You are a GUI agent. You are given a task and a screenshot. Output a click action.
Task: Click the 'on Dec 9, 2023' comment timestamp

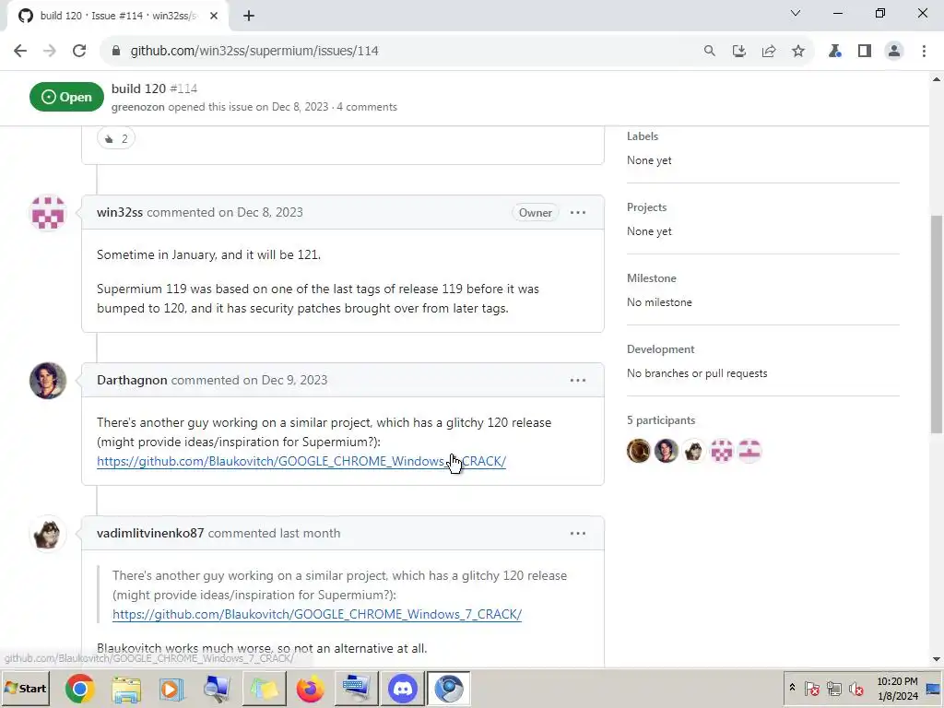pos(286,381)
